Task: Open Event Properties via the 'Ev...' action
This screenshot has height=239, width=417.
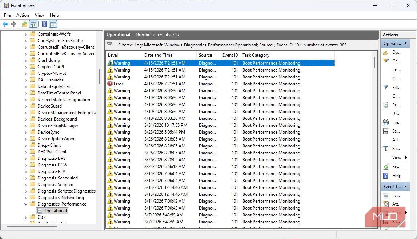Action: coord(385,195)
